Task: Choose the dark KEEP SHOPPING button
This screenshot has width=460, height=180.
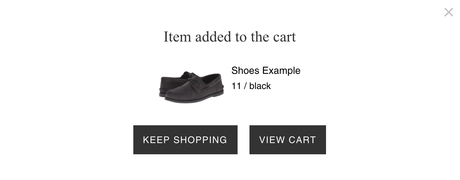Action: pos(185,140)
